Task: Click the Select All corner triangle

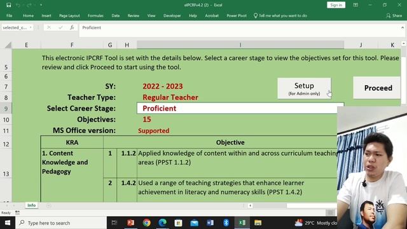Action: pos(8,45)
